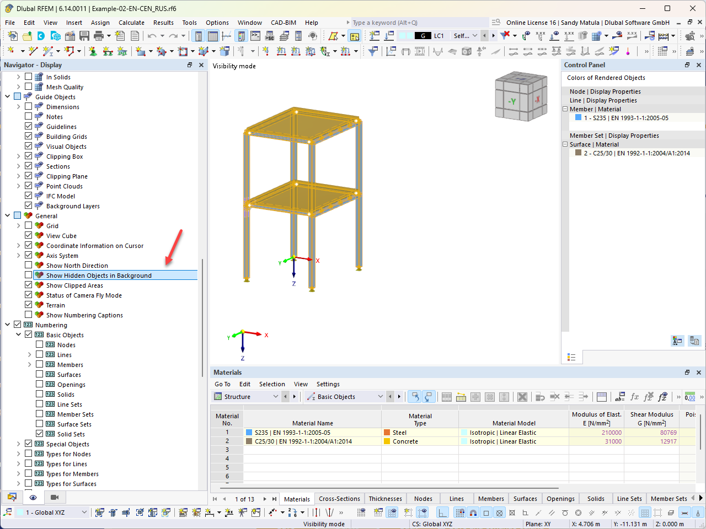This screenshot has height=529, width=706.
Task: Uncheck the Terrain checkbox
Action: 28,305
